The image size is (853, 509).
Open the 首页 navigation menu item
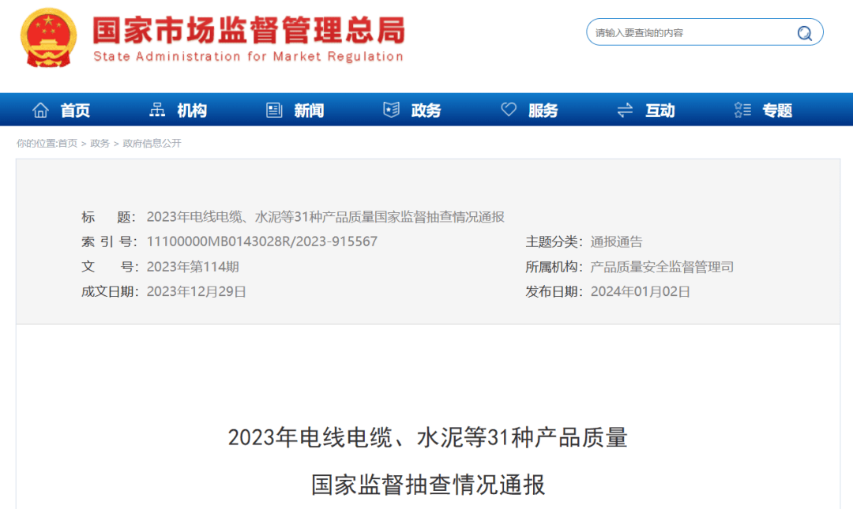coord(75,110)
